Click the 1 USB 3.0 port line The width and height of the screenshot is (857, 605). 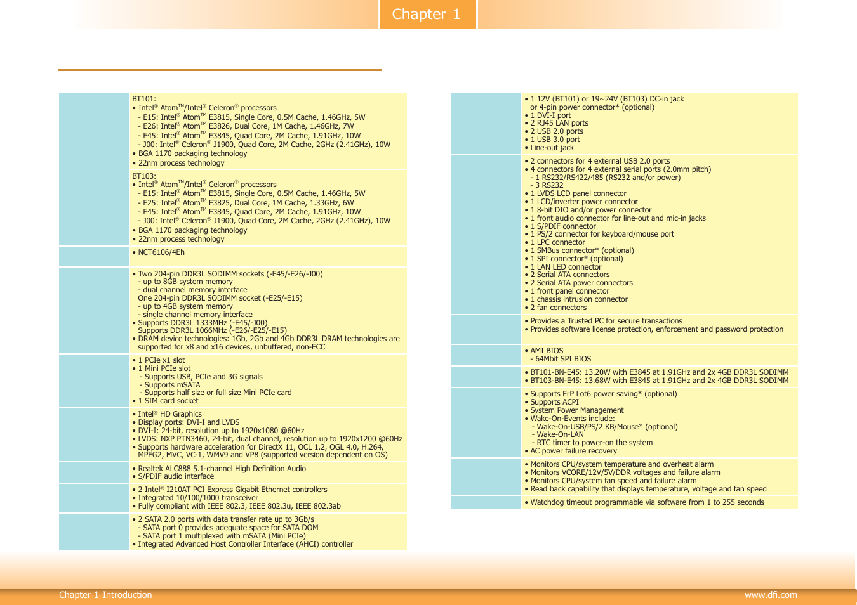click(x=552, y=140)
